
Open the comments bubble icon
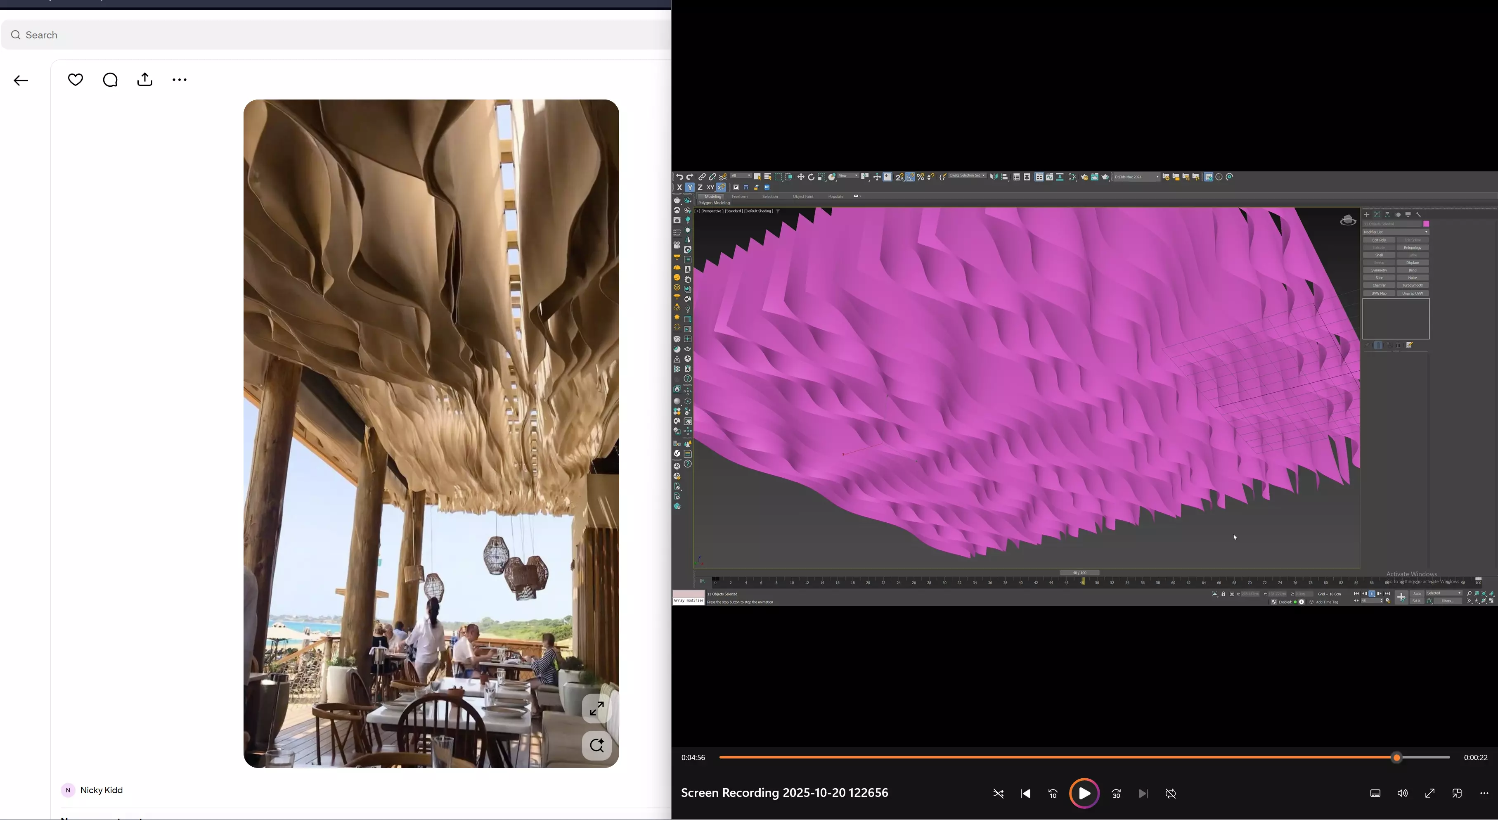(110, 80)
